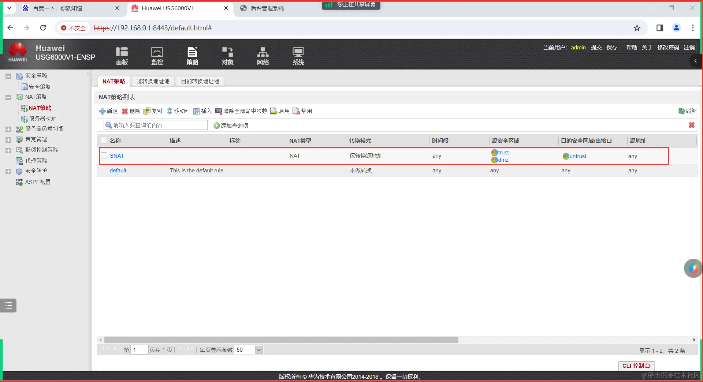Open the 监控 monitoring icon
This screenshot has width=703, height=382.
pos(157,56)
